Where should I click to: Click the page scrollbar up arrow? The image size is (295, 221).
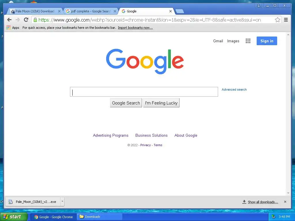pyautogui.click(x=288, y=35)
